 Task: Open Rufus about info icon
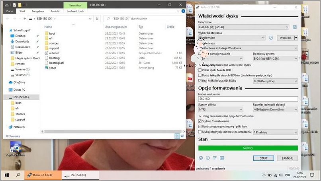pyautogui.click(x=208, y=158)
